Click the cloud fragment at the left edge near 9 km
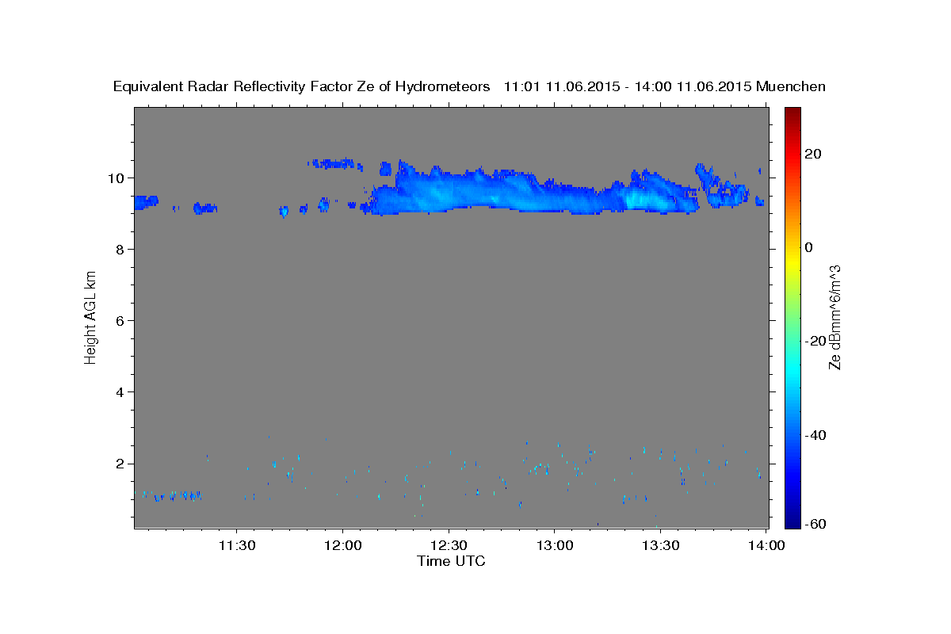Screen dimensions: 951x634 (146, 202)
